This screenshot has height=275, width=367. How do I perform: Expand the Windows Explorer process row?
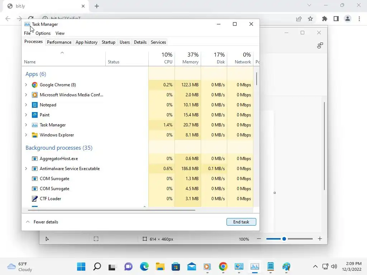click(26, 135)
